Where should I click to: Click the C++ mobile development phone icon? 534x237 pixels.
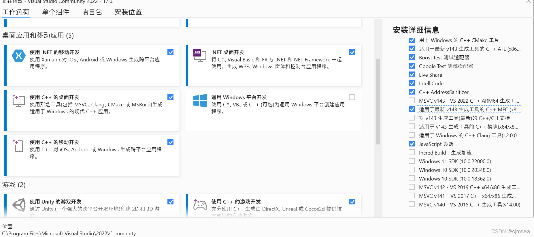[x=18, y=146]
